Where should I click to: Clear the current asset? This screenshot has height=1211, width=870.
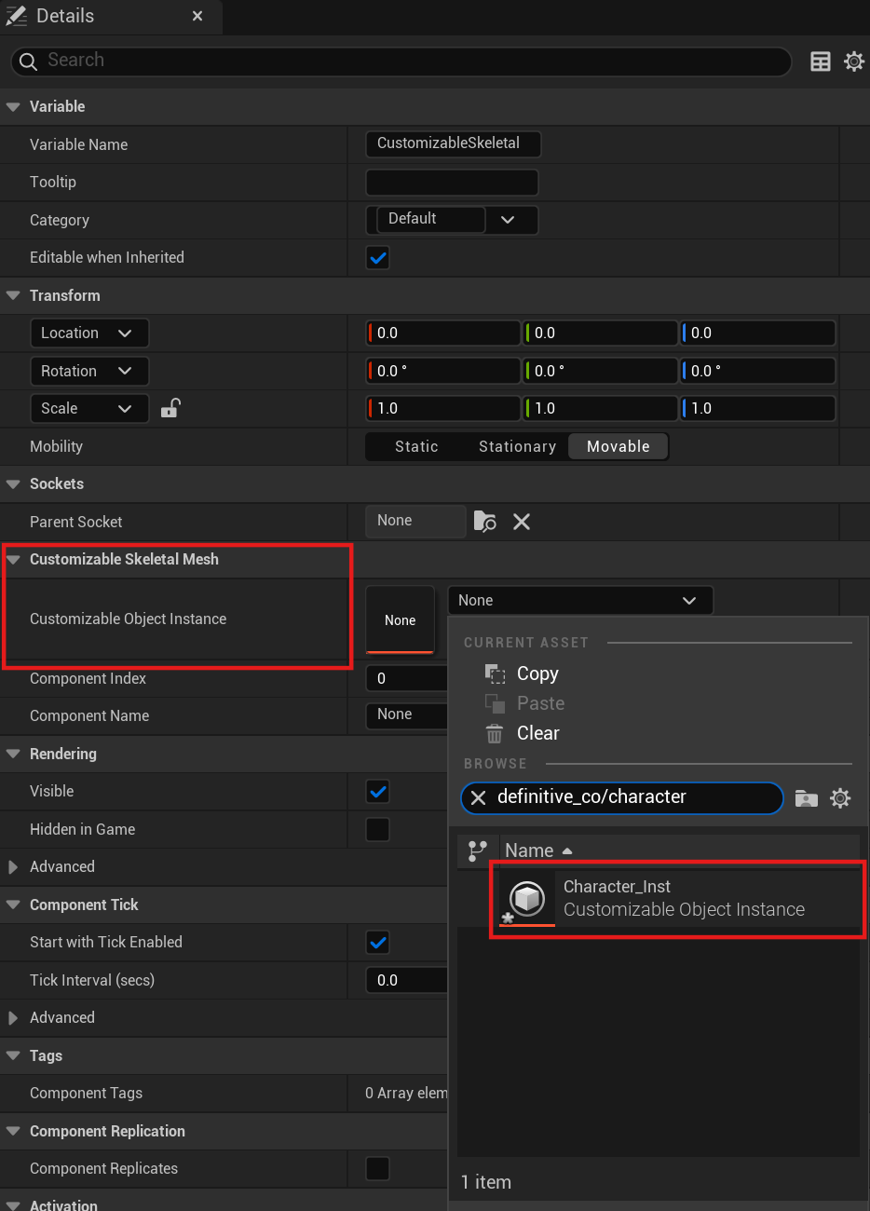coord(522,733)
